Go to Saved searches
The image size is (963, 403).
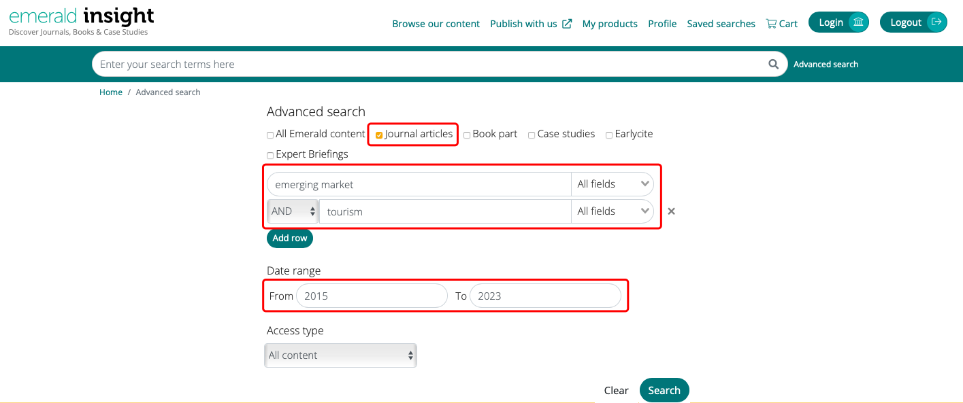pyautogui.click(x=721, y=23)
